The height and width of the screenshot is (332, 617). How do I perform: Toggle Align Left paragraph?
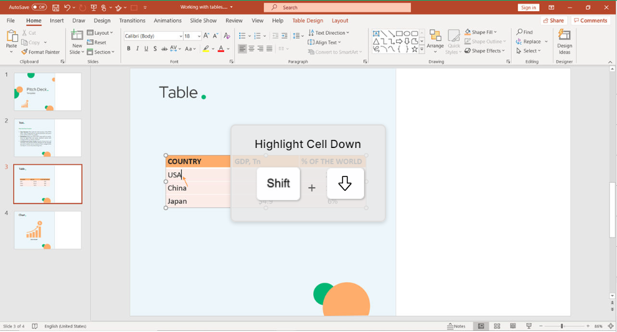pos(242,48)
